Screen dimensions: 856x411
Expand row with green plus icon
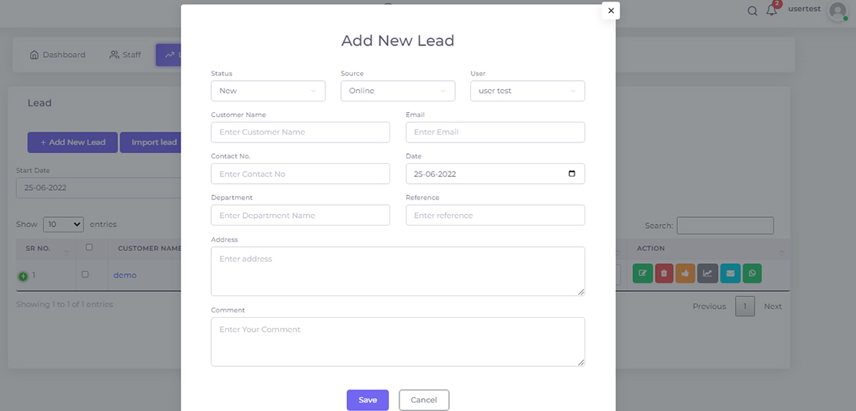point(23,276)
